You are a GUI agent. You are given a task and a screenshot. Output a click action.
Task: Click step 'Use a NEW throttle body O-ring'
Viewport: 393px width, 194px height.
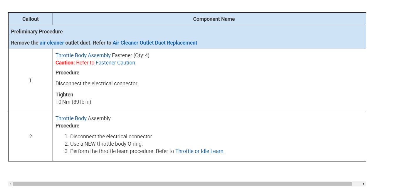106,144
